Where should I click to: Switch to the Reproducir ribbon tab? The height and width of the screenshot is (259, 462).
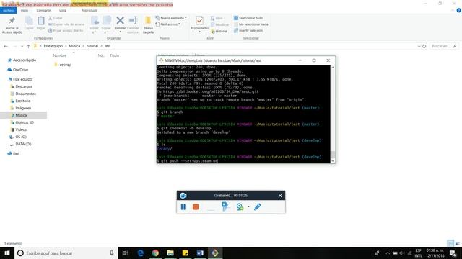(89, 10)
